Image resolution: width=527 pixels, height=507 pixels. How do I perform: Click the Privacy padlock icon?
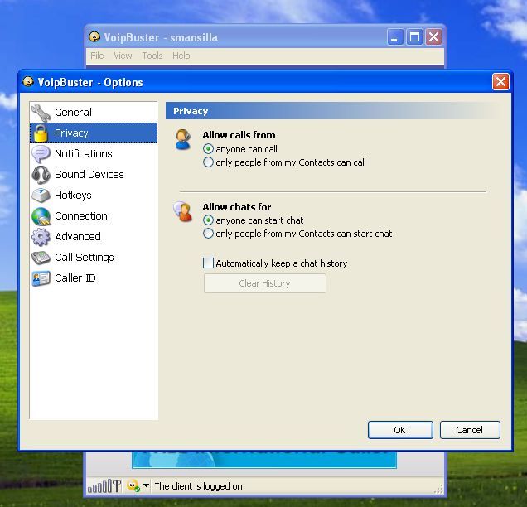(41, 133)
